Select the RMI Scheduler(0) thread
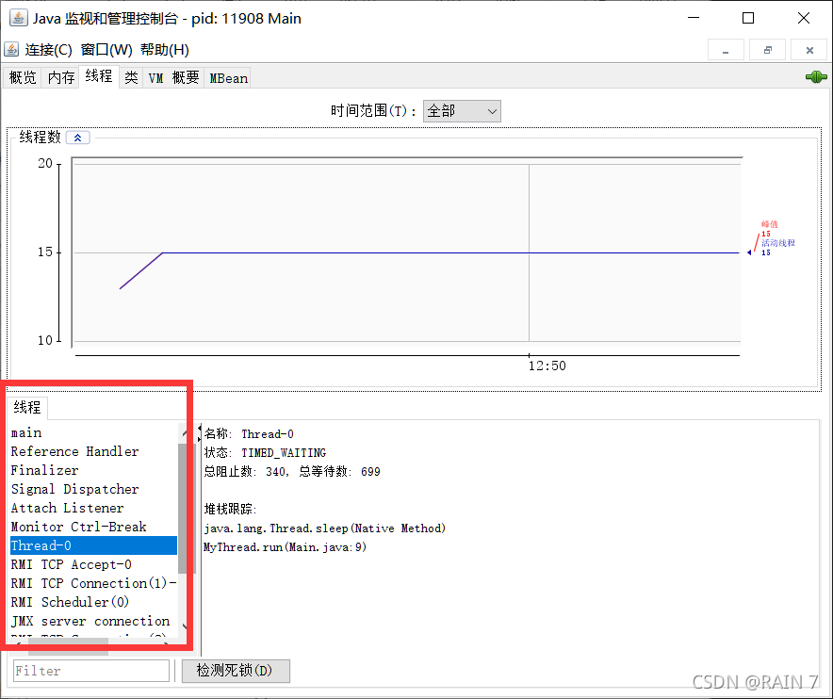 tap(93, 602)
